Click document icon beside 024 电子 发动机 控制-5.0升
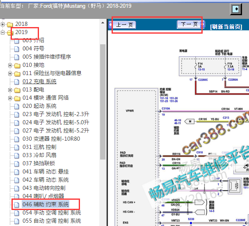249x226 pixels. 17,123
